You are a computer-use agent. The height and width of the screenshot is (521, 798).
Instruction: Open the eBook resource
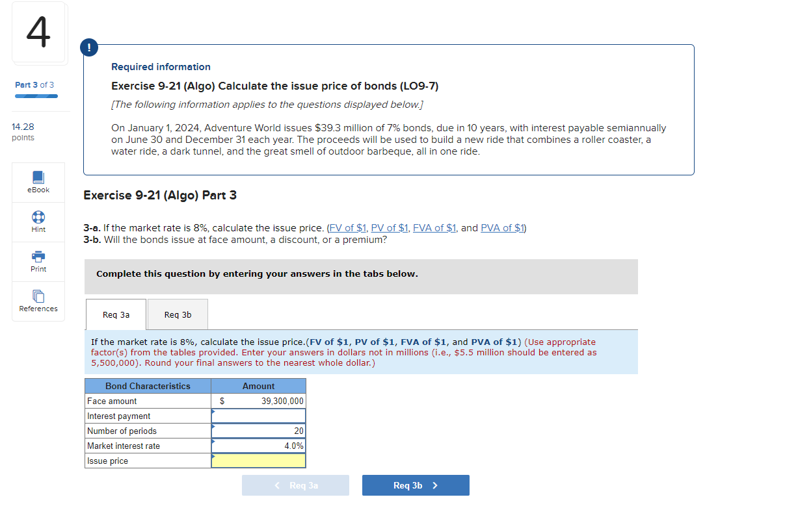[x=38, y=182]
